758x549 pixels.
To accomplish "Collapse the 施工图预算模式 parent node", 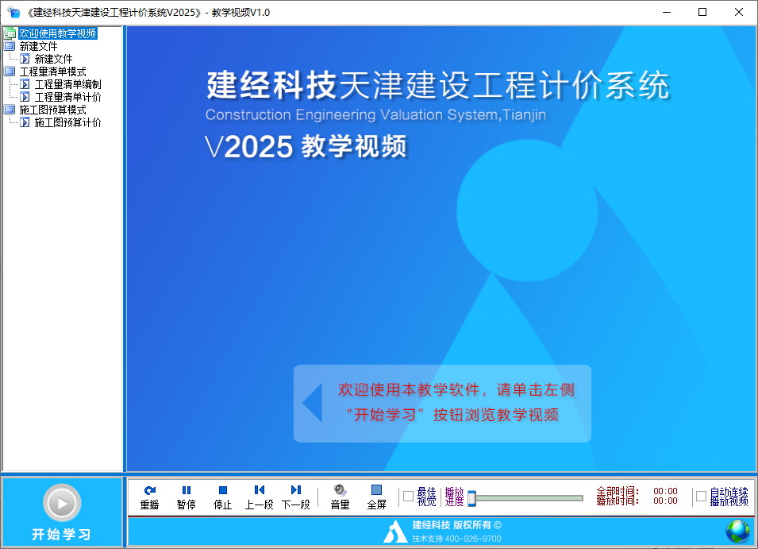I will [x=10, y=110].
